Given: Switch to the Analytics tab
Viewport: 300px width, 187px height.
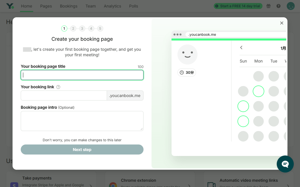Looking at the screenshot, I should click(x=112, y=6).
